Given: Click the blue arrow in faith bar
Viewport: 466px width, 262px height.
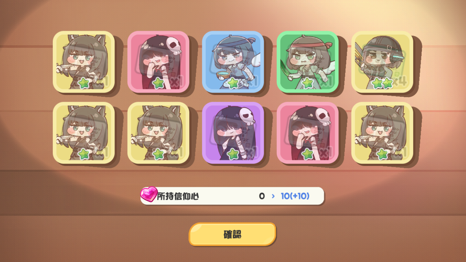Looking at the screenshot, I should [273, 196].
